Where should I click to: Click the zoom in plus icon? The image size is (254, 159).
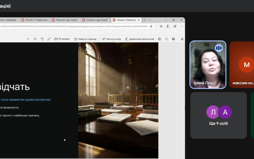(35, 39)
